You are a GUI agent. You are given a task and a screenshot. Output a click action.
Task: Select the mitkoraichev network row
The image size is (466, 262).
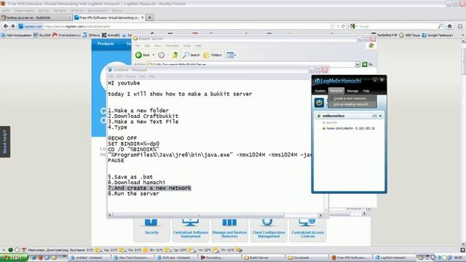click(349, 116)
